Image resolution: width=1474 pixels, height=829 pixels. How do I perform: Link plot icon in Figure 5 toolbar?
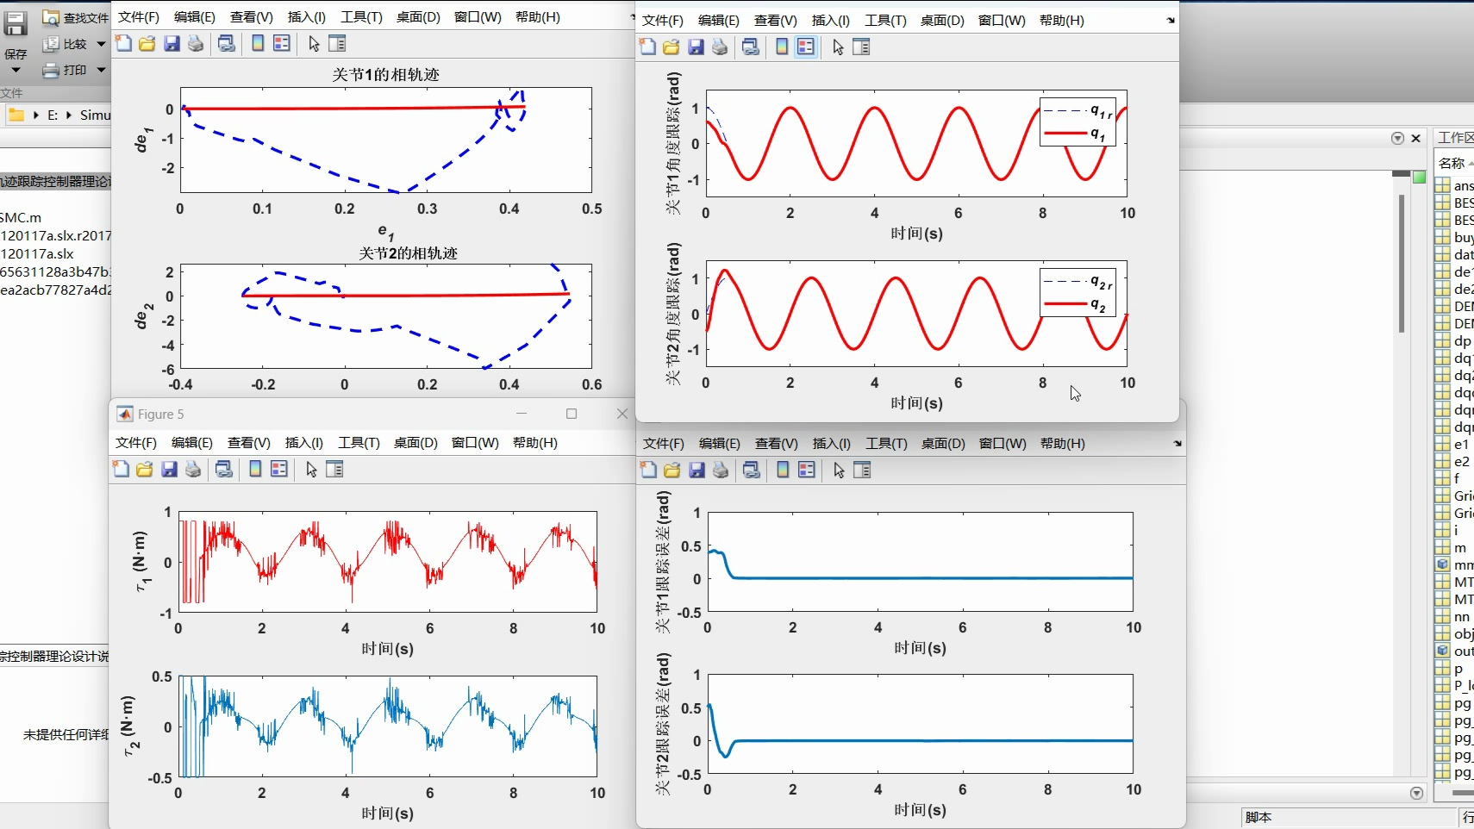point(224,469)
